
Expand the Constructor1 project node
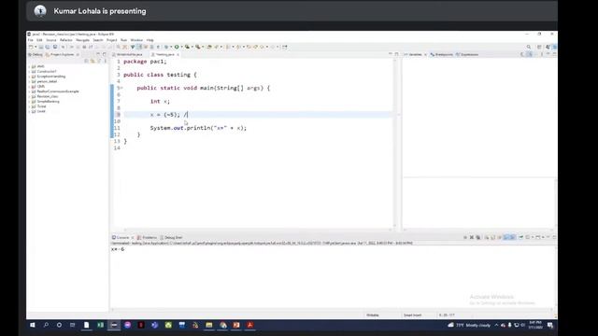[x=29, y=71]
